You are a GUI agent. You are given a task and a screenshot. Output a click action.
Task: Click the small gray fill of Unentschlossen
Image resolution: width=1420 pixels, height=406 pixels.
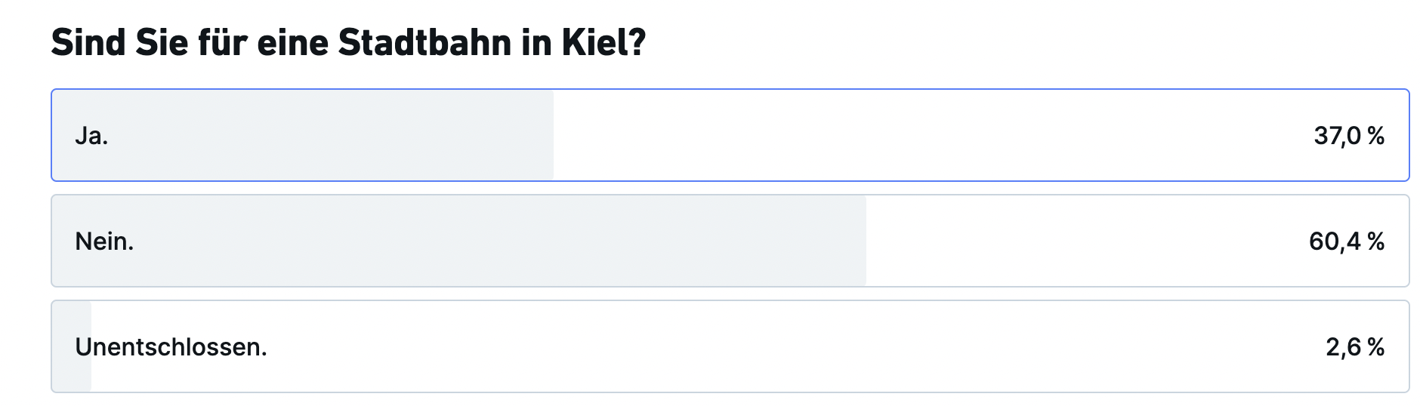72,346
